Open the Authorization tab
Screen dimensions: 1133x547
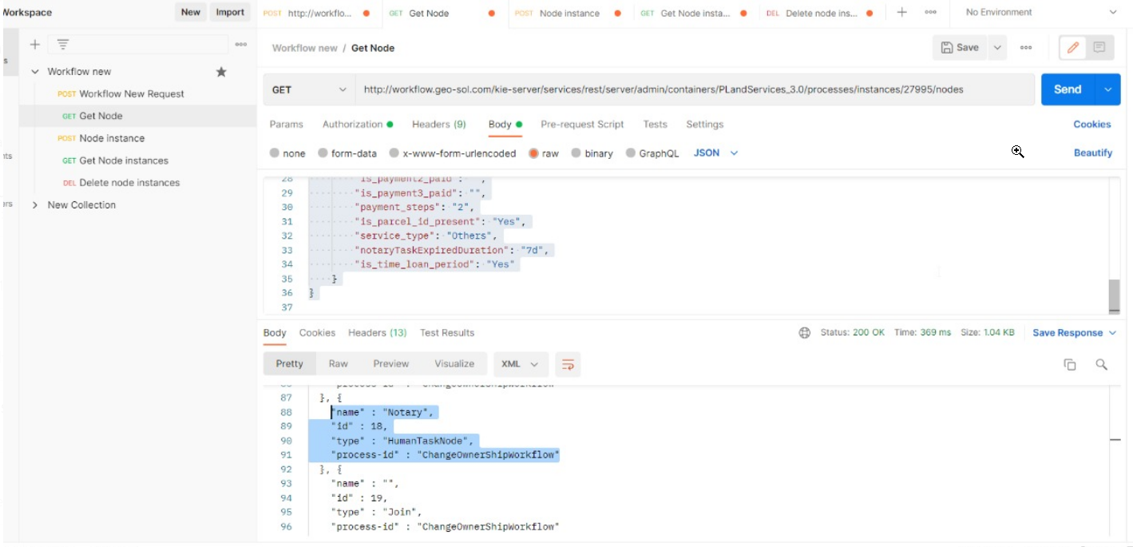click(358, 125)
